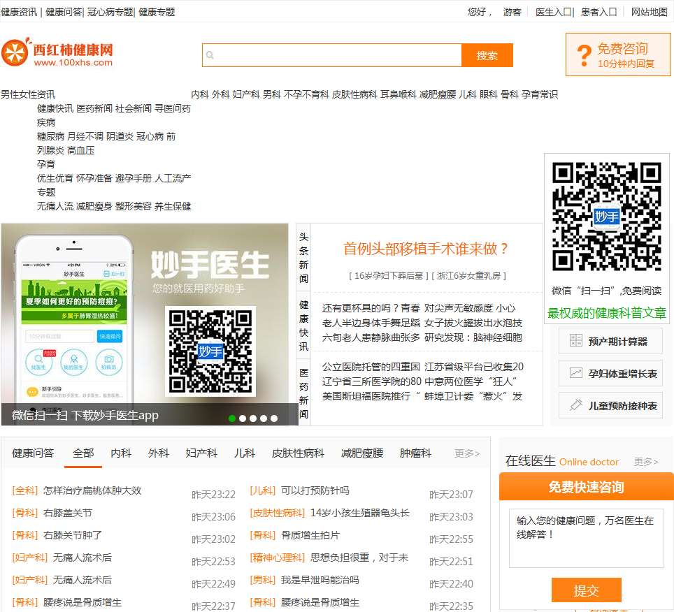This screenshot has width=674, height=612.
Task: Open question 可以打预防针吗
Action: (x=315, y=490)
